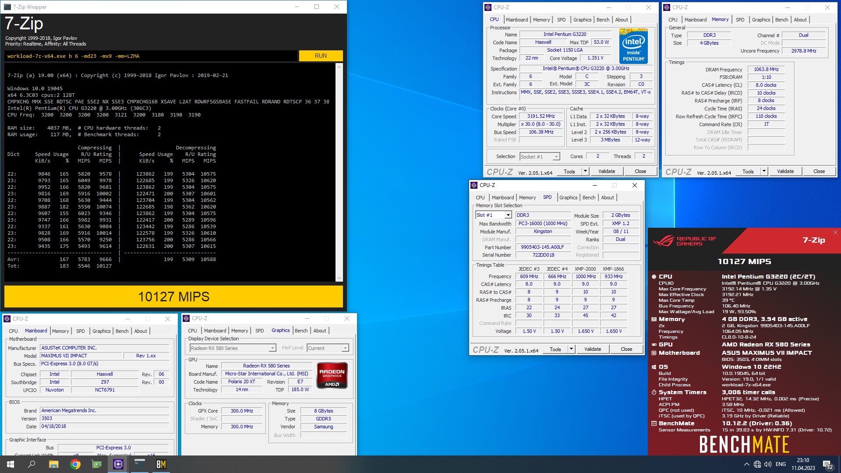Click the volume speaker tray icon
Image resolution: width=841 pixels, height=473 pixels.
coord(767,464)
